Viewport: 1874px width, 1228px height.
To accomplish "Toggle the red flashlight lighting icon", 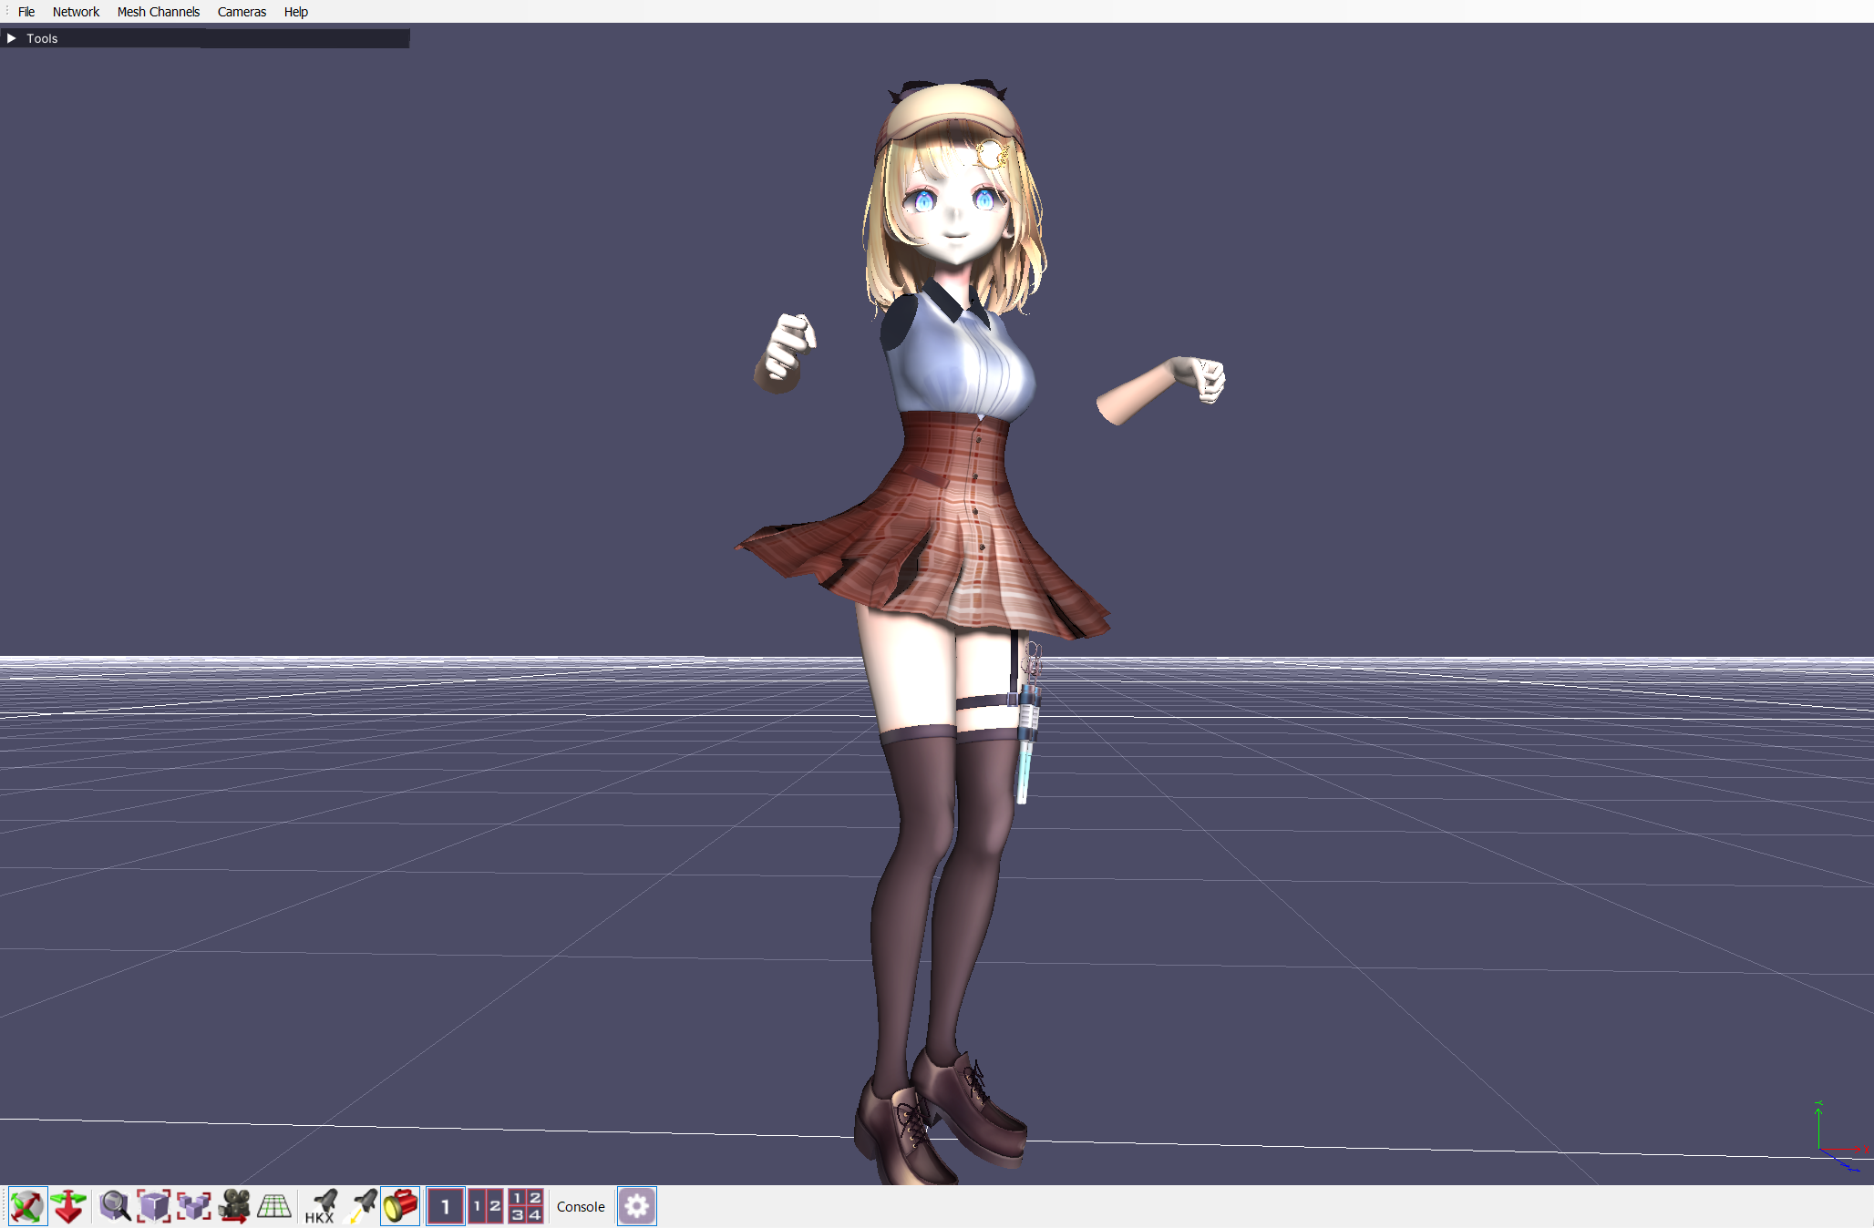I will pyautogui.click(x=400, y=1206).
